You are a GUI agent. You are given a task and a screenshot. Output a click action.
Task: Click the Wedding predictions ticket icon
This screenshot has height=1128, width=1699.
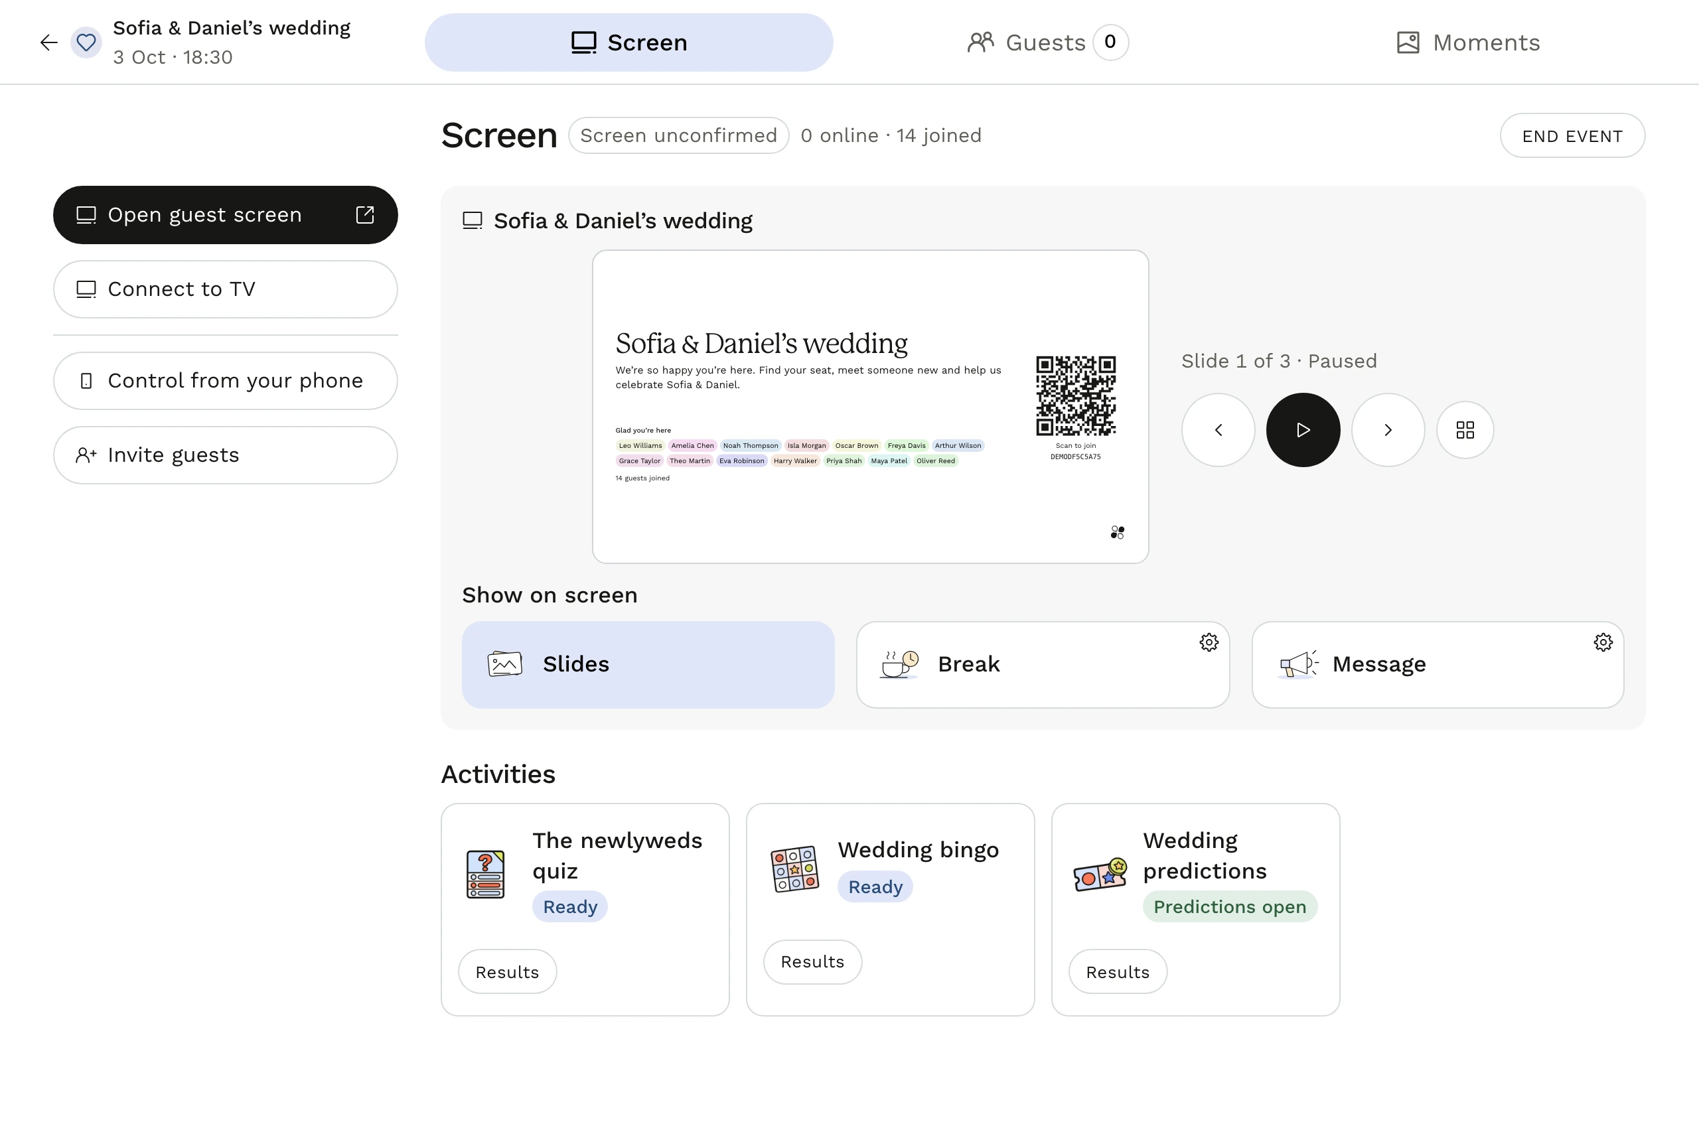coord(1100,875)
